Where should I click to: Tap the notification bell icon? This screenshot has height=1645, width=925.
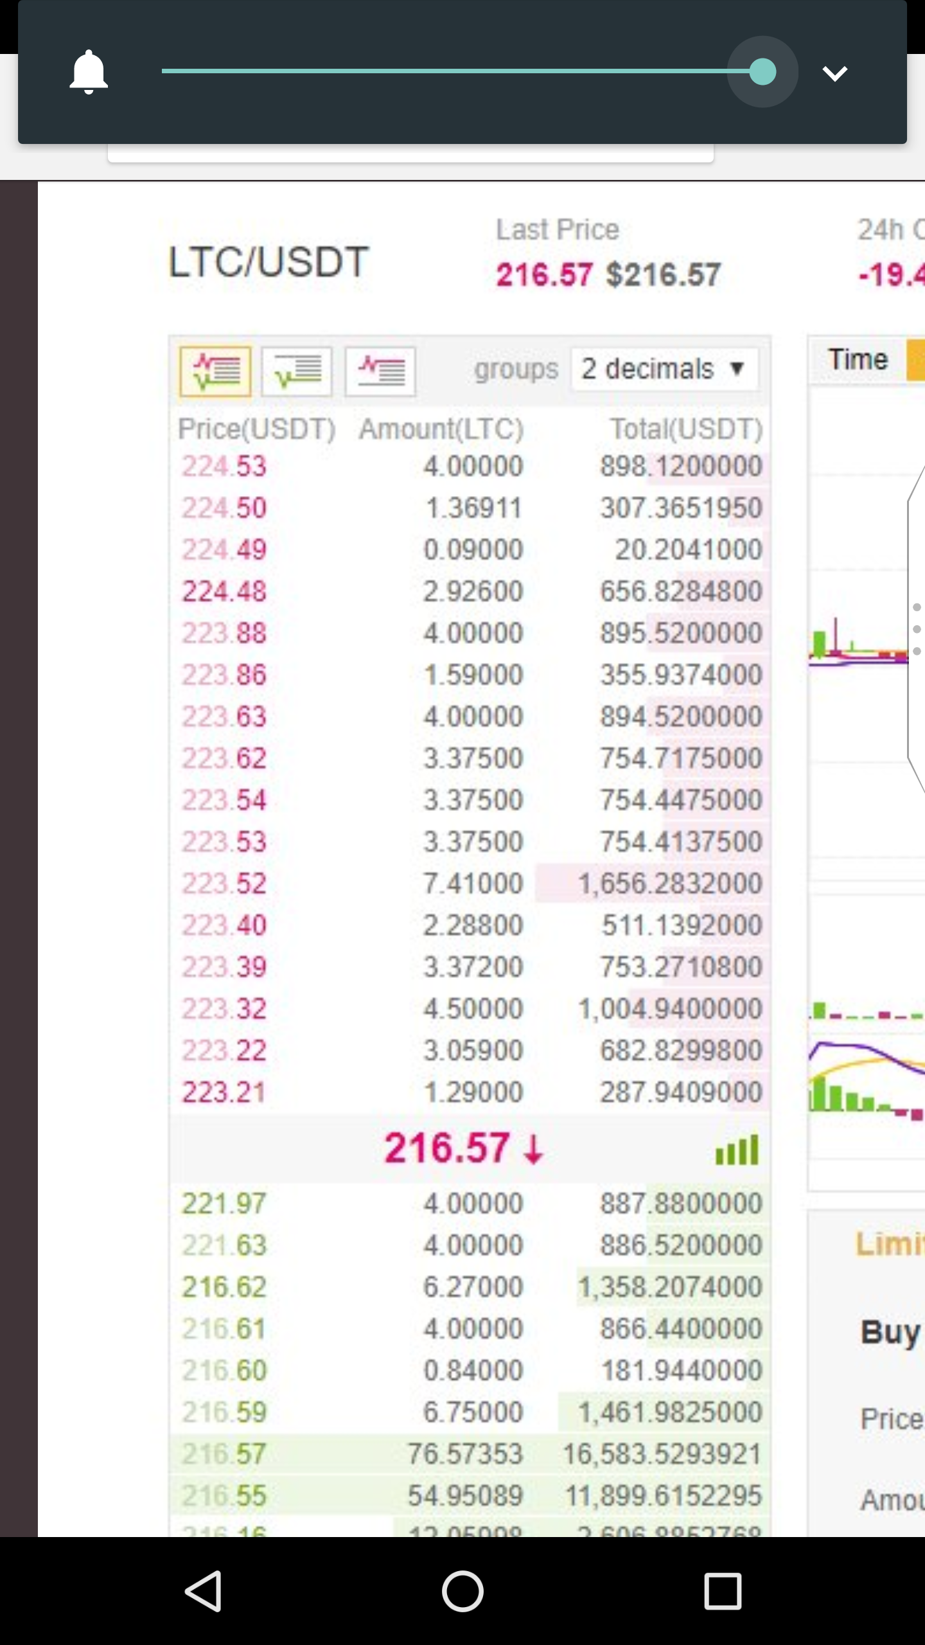(x=89, y=72)
